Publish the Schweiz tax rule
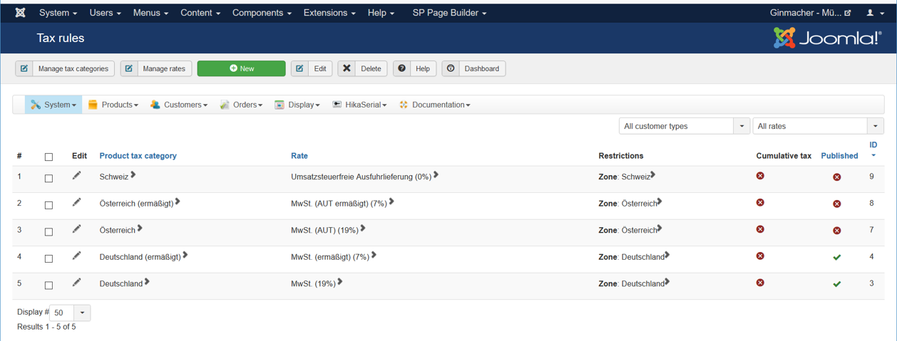The image size is (897, 341). click(x=837, y=177)
